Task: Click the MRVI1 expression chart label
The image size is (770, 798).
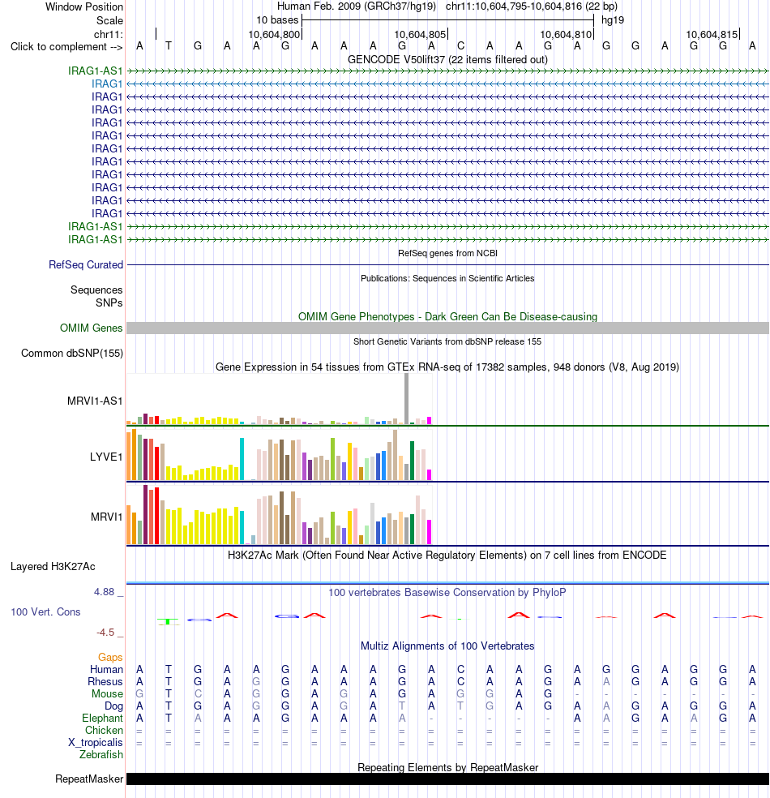Action: [107, 517]
